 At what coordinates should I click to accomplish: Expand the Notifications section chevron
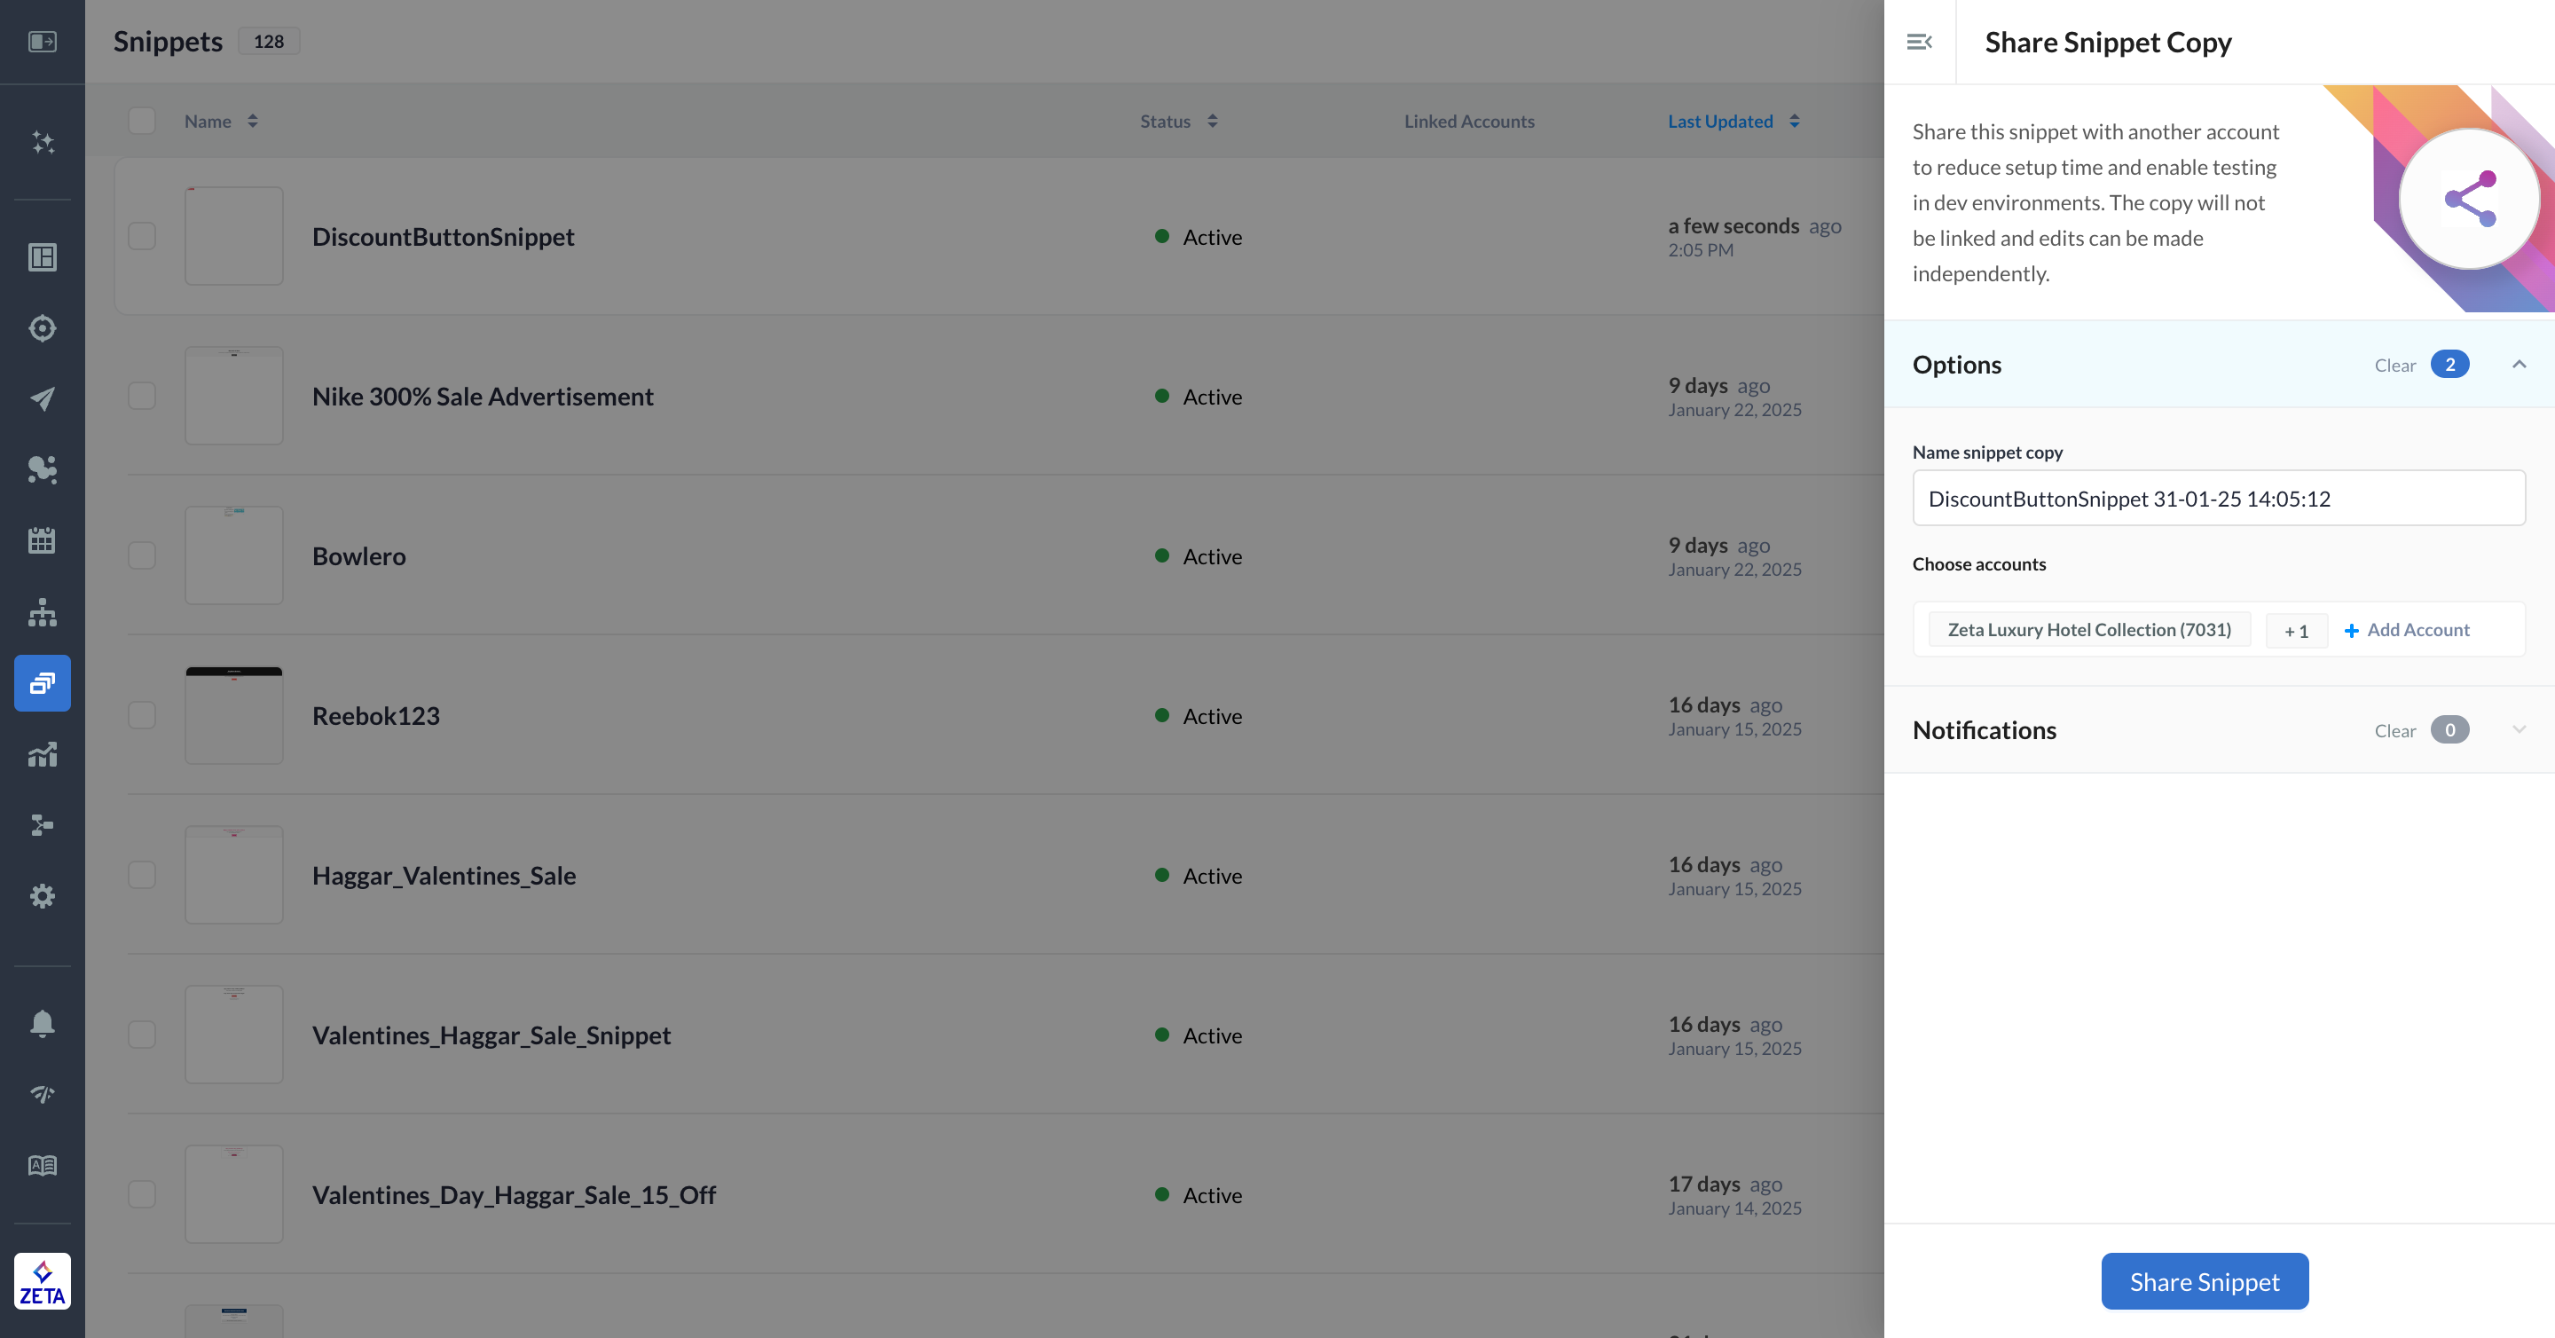click(2519, 730)
